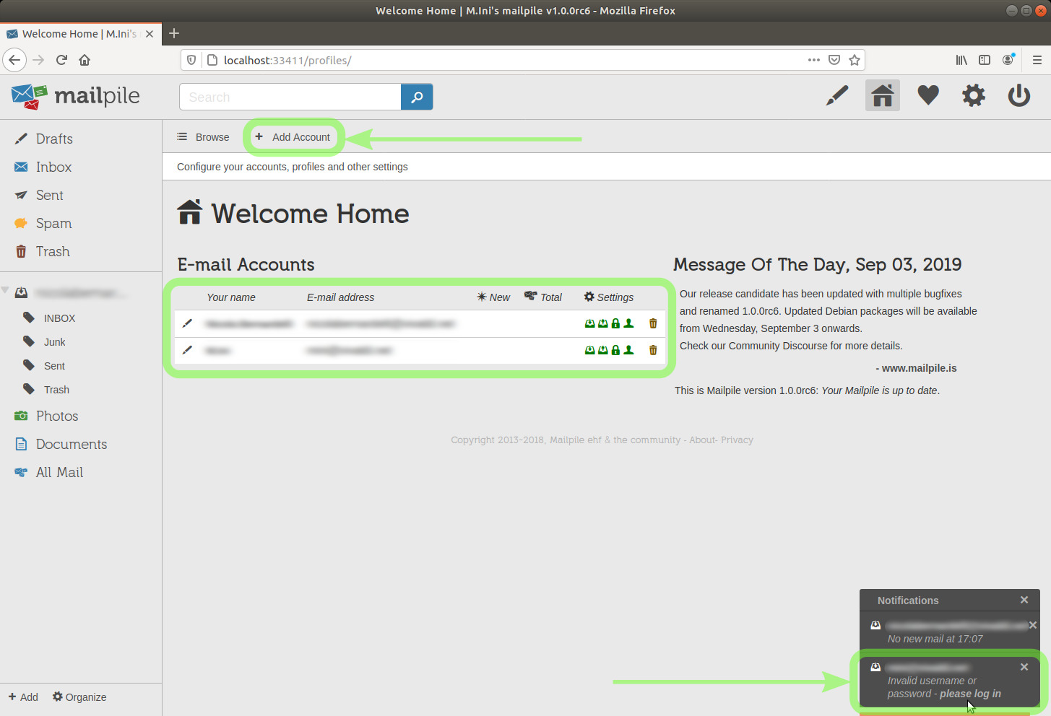Viewport: 1051px width, 716px height.
Task: Reload the page in Firefox
Action: (x=61, y=60)
